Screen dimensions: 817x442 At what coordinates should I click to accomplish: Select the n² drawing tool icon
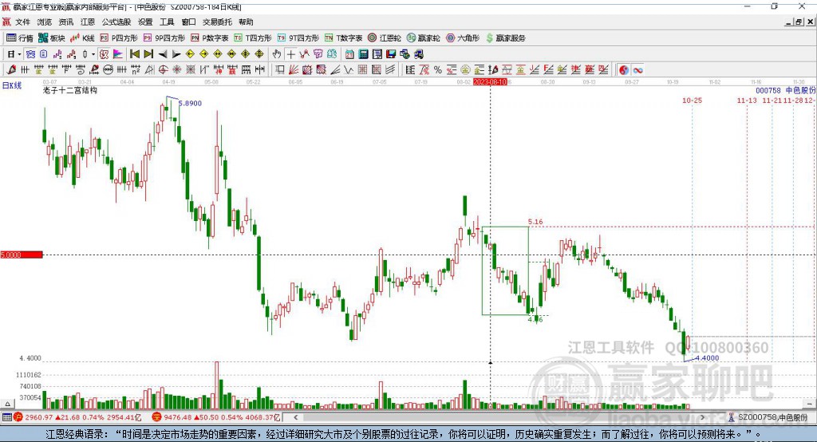[x=136, y=69]
